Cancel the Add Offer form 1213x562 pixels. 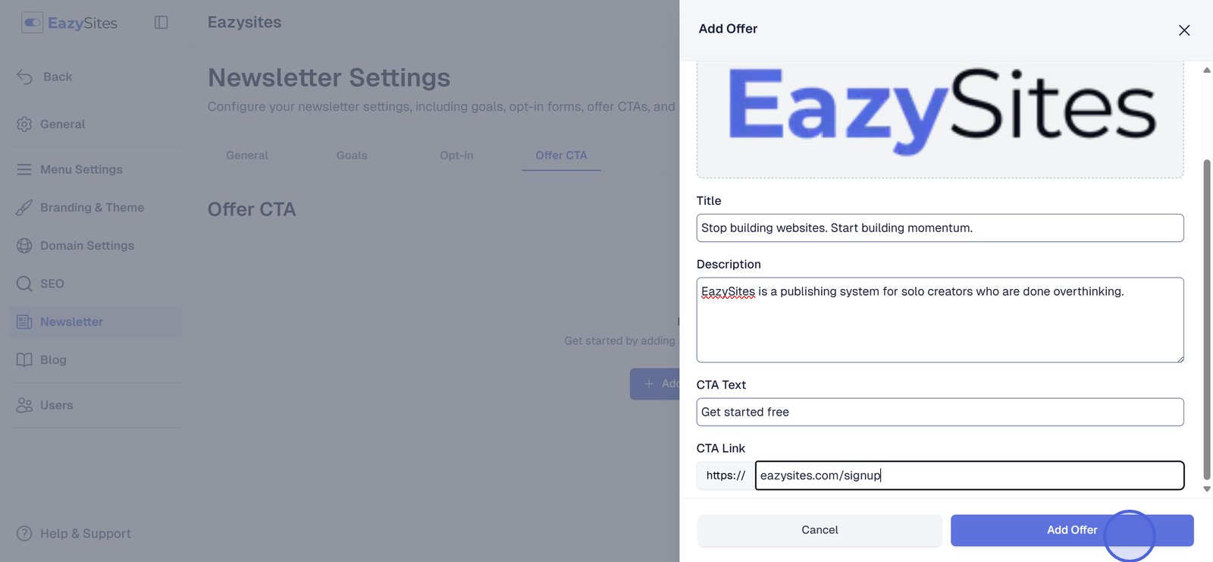(820, 530)
